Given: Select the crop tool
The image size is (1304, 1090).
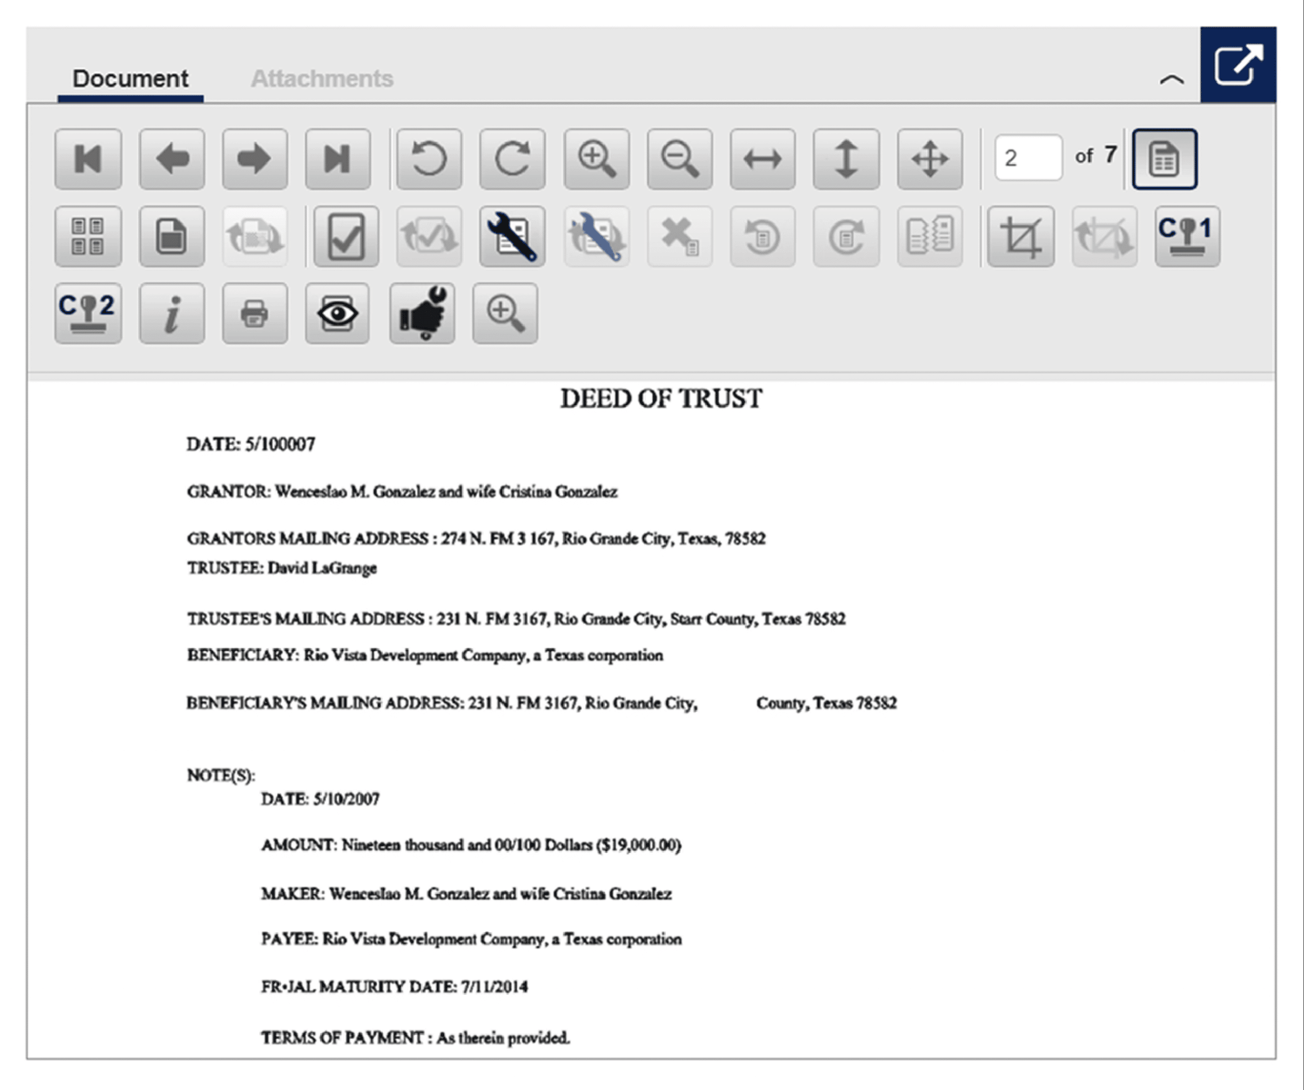Looking at the screenshot, I should point(1021,236).
